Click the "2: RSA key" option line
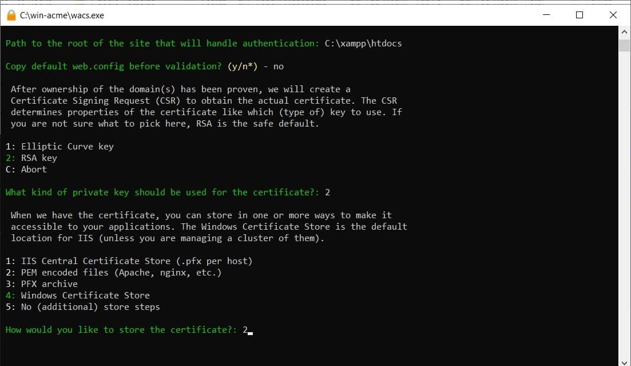The image size is (631, 366). pos(31,158)
